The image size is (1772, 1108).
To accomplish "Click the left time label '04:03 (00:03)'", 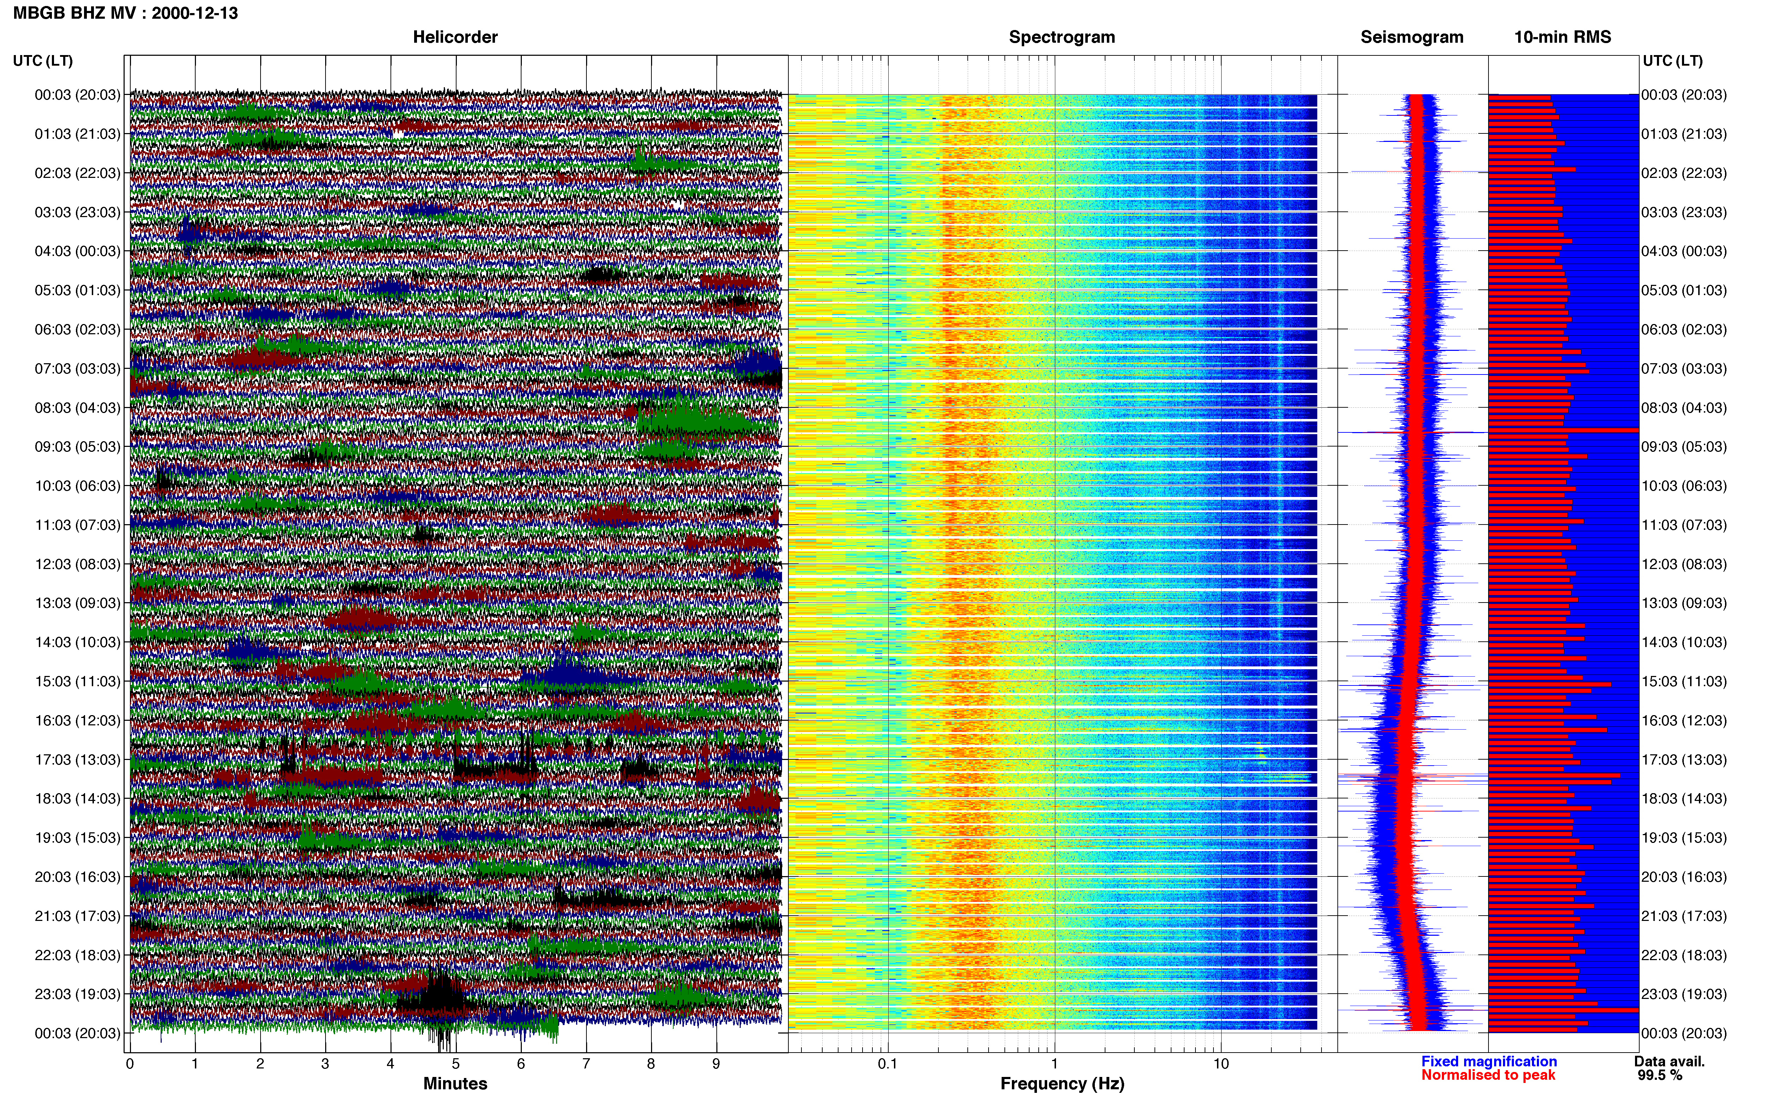I will 78,251.
